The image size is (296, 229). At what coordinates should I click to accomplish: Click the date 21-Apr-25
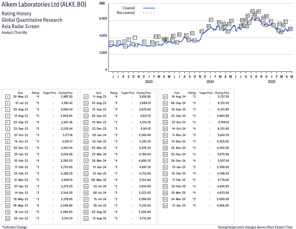pos(179,206)
